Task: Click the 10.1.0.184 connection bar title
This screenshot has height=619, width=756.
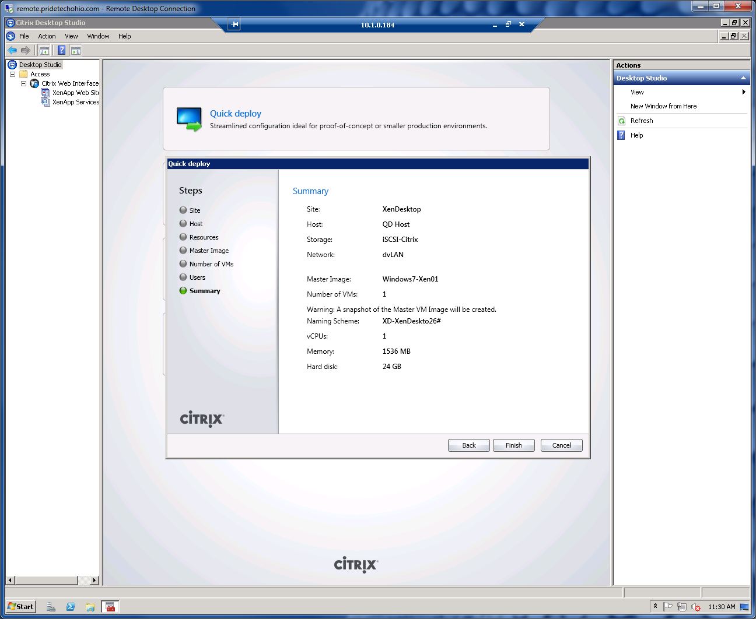Action: pyautogui.click(x=377, y=25)
